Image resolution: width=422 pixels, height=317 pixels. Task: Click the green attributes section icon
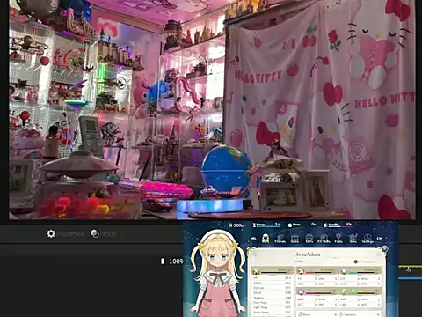[344, 291]
